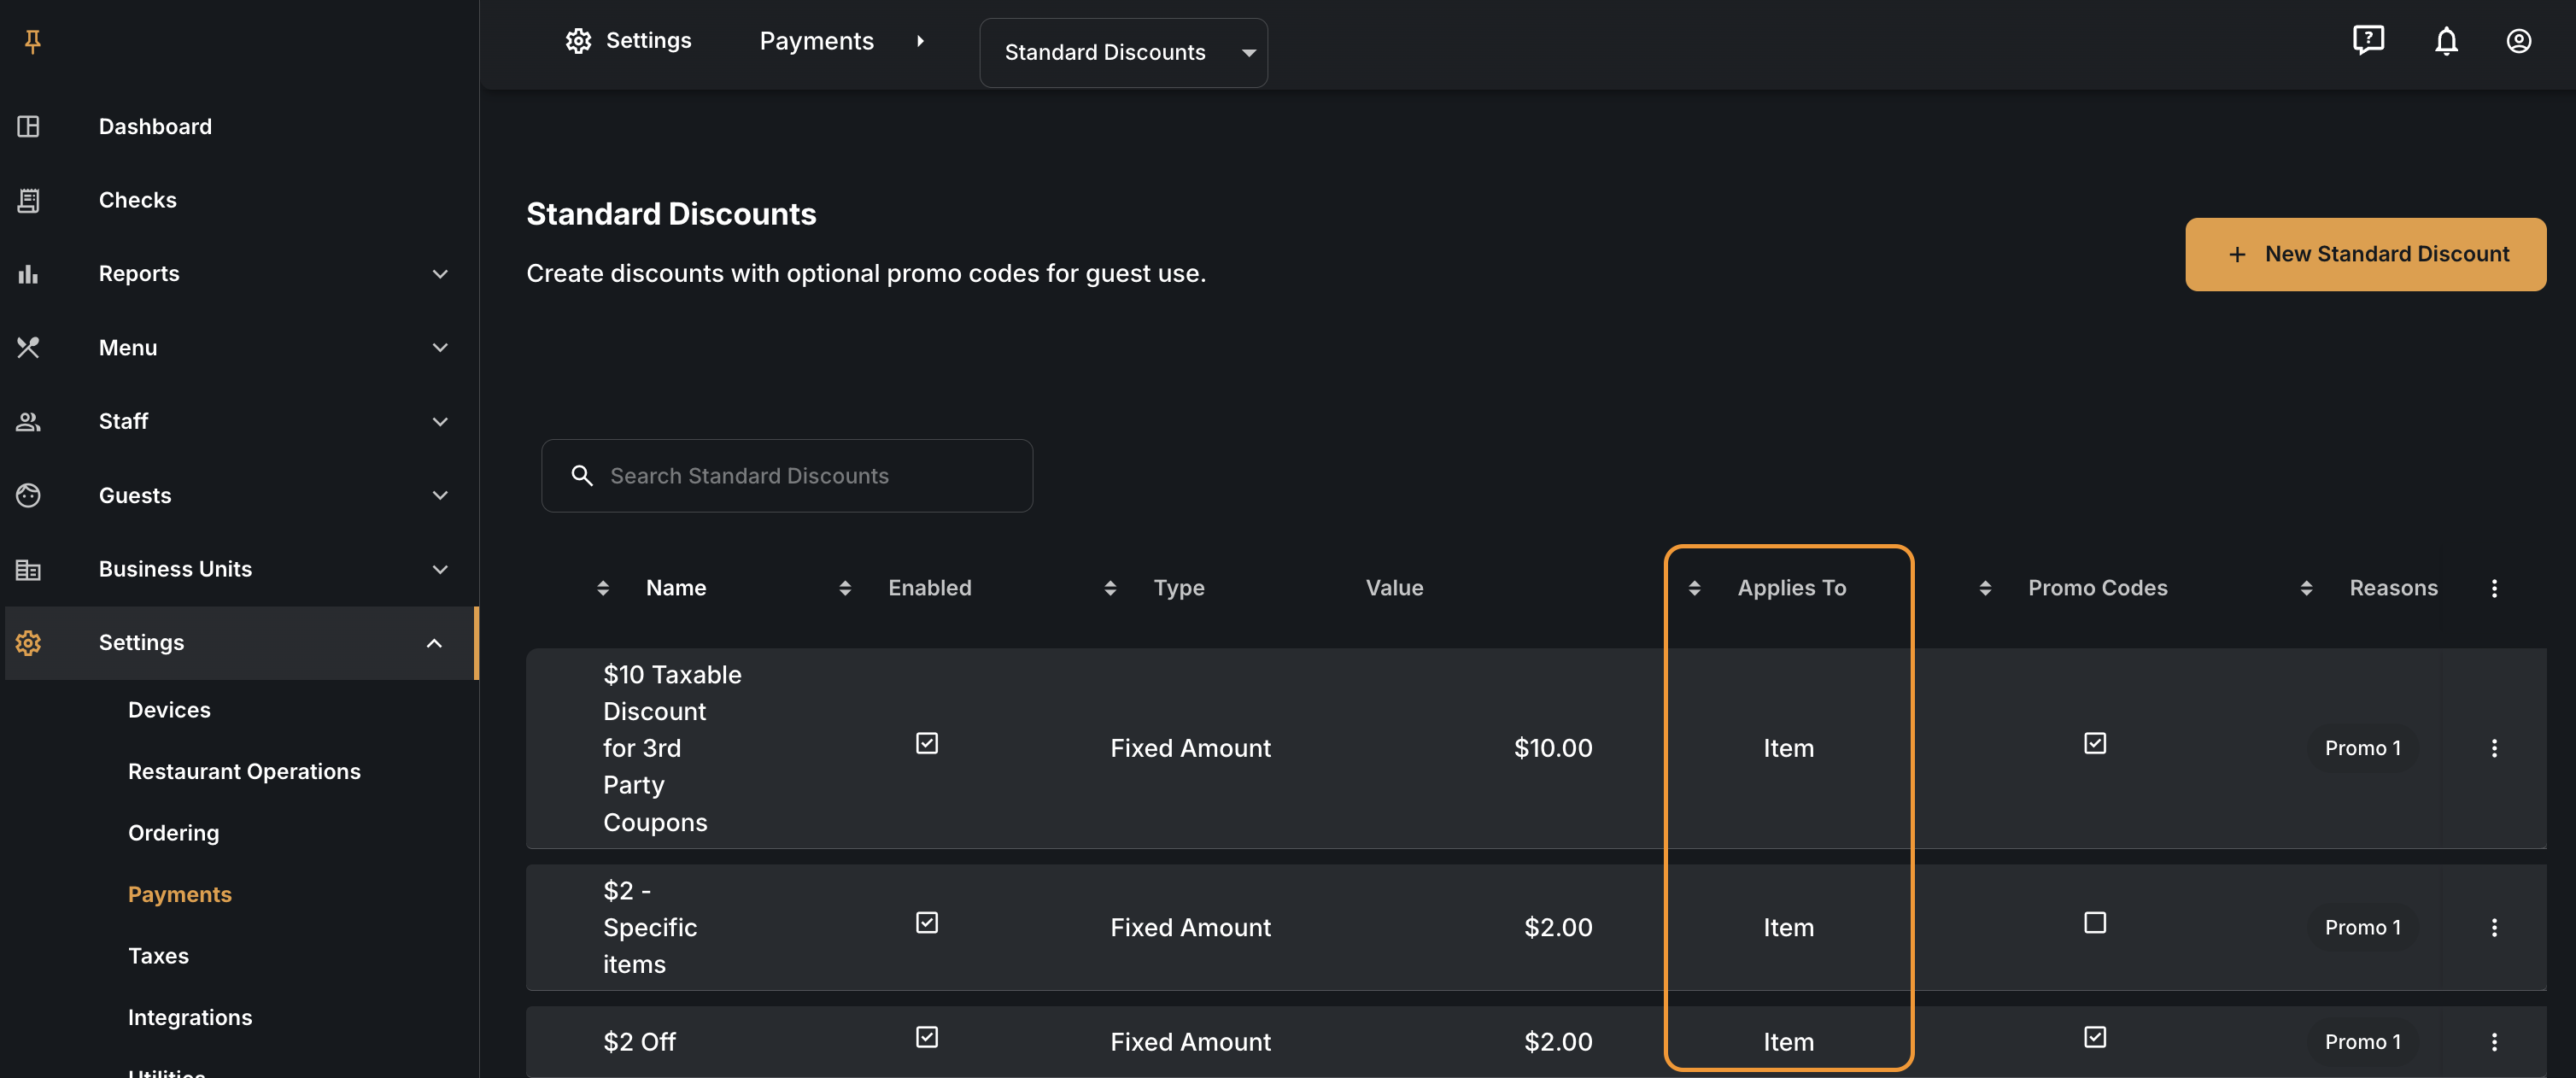2576x1078 pixels.
Task: Click the $2 Off discount name
Action: click(x=639, y=1042)
